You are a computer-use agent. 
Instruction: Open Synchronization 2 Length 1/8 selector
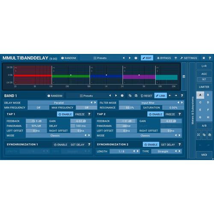click(x=125, y=152)
